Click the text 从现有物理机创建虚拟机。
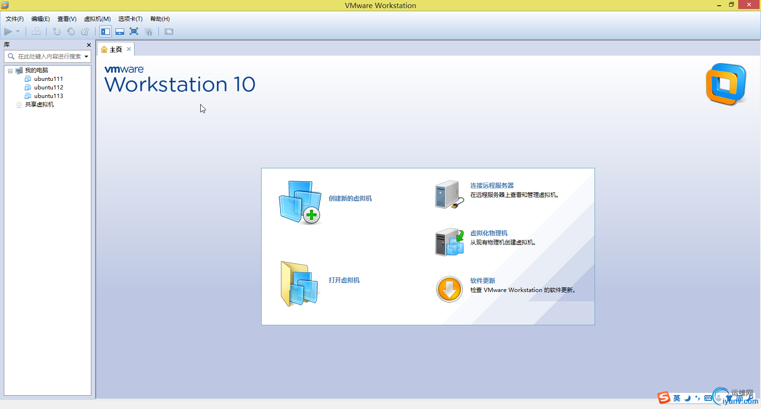This screenshot has height=409, width=761. pos(503,243)
